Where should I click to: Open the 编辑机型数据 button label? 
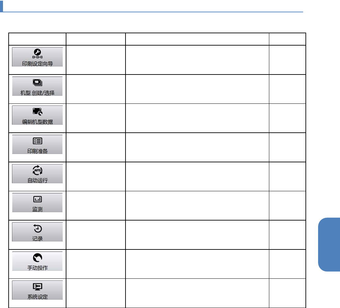click(37, 122)
